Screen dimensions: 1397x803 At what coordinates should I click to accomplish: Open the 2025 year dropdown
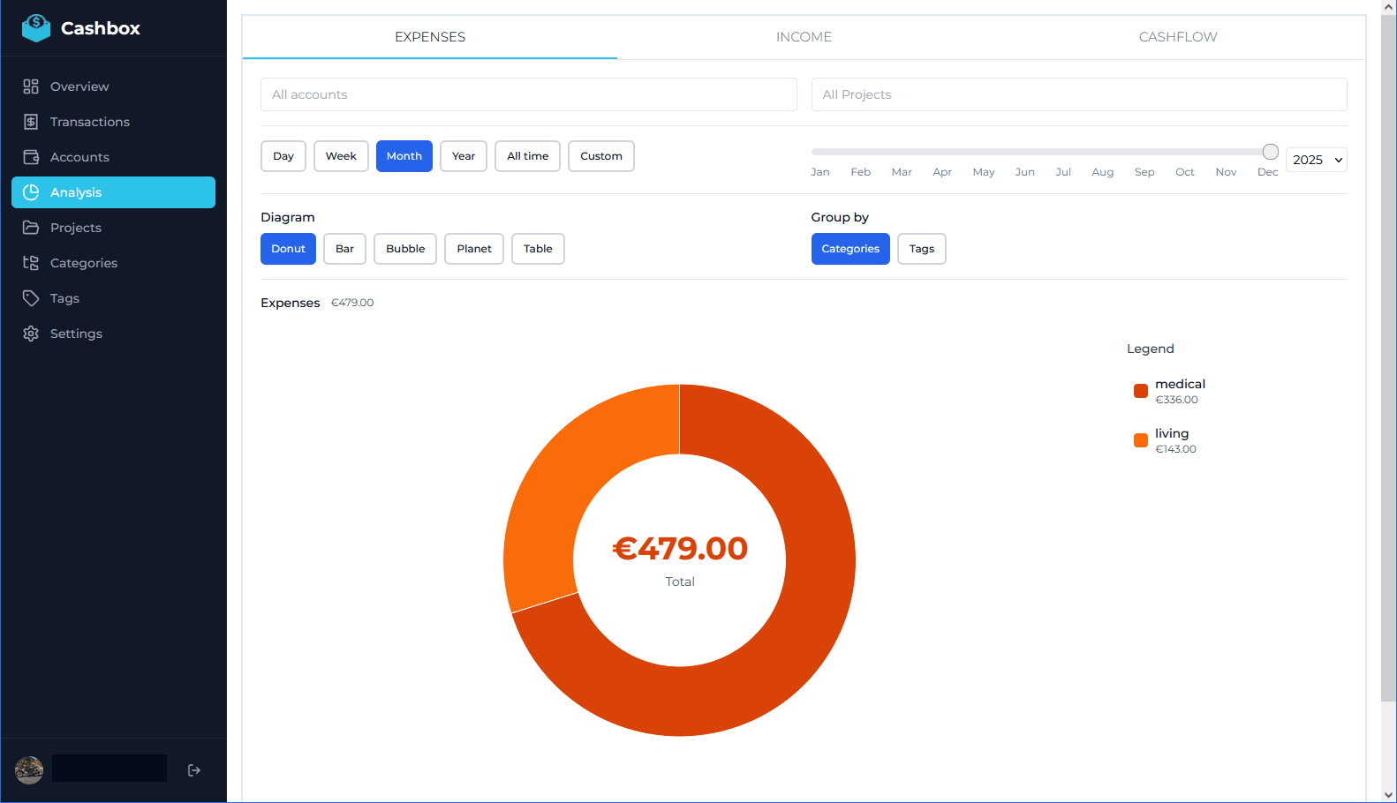point(1316,160)
